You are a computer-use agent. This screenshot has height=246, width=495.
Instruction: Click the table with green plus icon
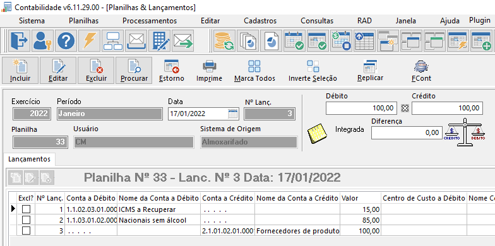click(481, 40)
